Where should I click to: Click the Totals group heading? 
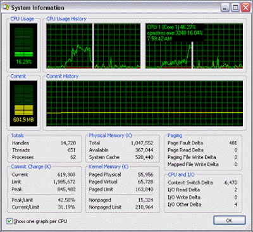[x=17, y=136]
